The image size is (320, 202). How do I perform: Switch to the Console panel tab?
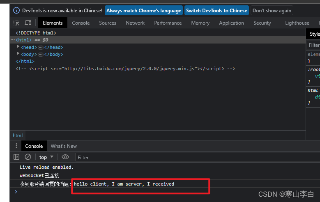(81, 23)
